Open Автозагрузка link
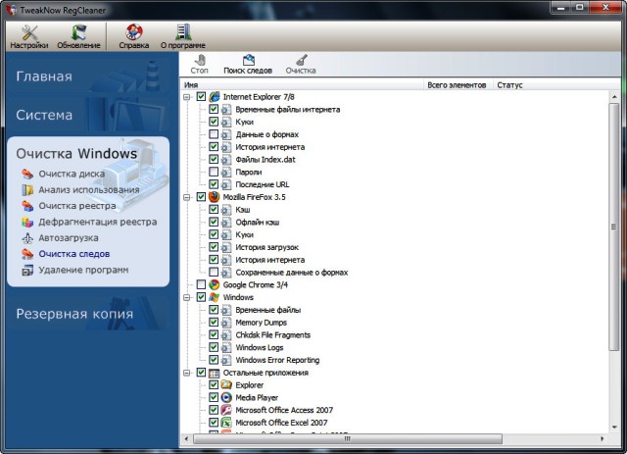 tap(69, 238)
